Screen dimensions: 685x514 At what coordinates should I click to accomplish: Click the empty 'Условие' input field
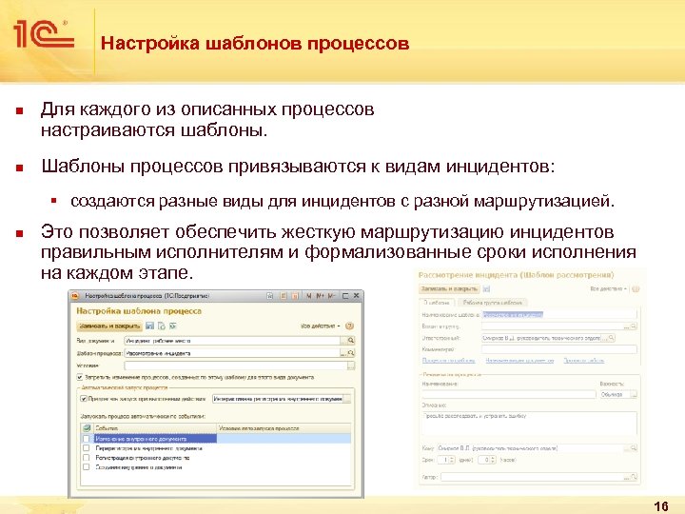pyautogui.click(x=236, y=366)
